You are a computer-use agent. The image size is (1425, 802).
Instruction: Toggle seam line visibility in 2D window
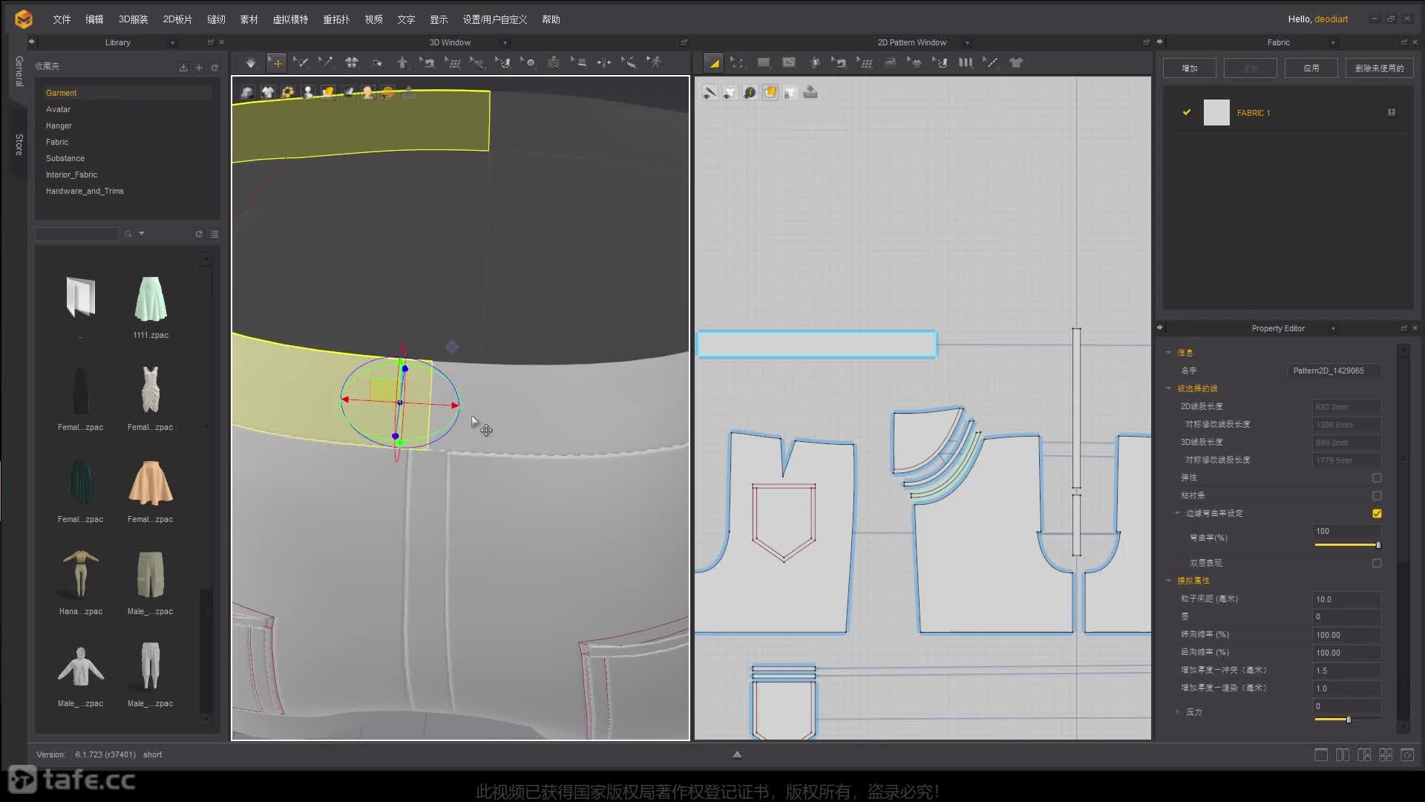point(710,92)
